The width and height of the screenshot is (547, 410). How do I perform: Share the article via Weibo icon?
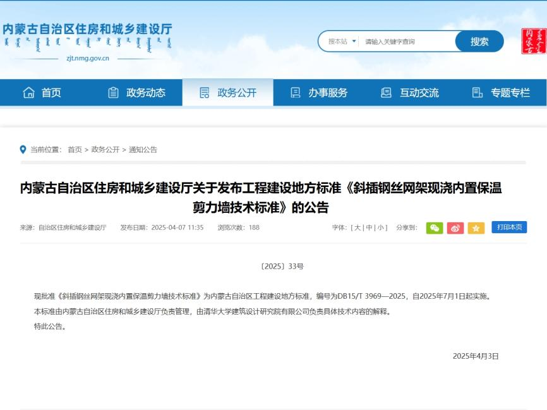tap(455, 227)
